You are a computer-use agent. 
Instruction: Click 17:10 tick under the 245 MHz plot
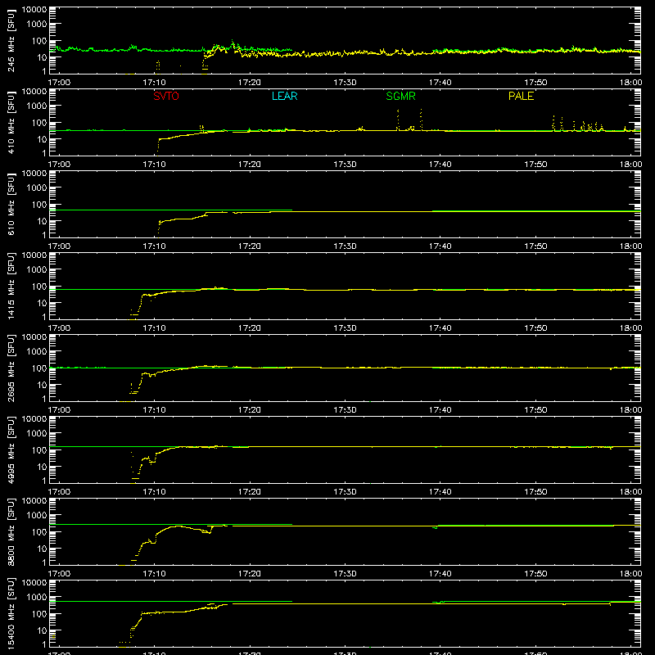click(x=154, y=83)
